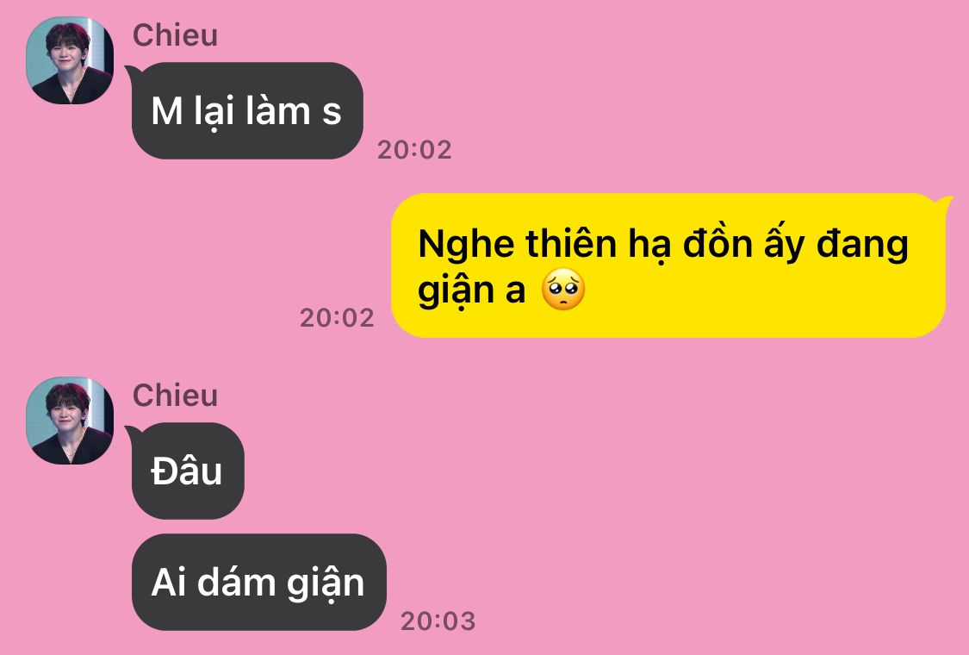Screen dimensions: 969x655
Task: Tap the 'Ai dám giận' message bubble
Action: (259, 582)
